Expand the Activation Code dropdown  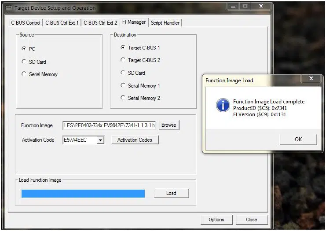pos(100,140)
